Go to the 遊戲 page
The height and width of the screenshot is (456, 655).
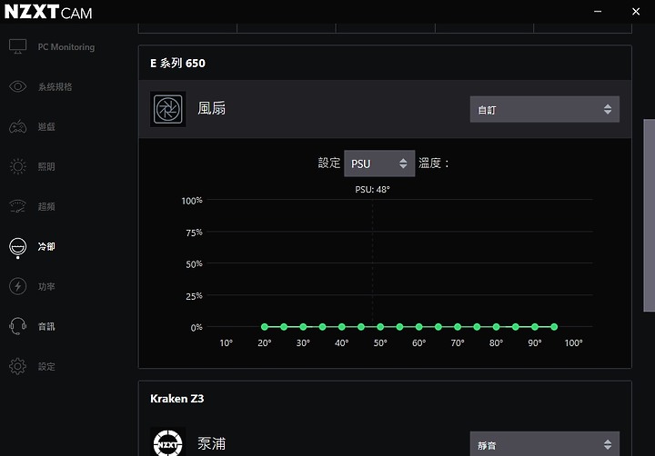pos(46,127)
